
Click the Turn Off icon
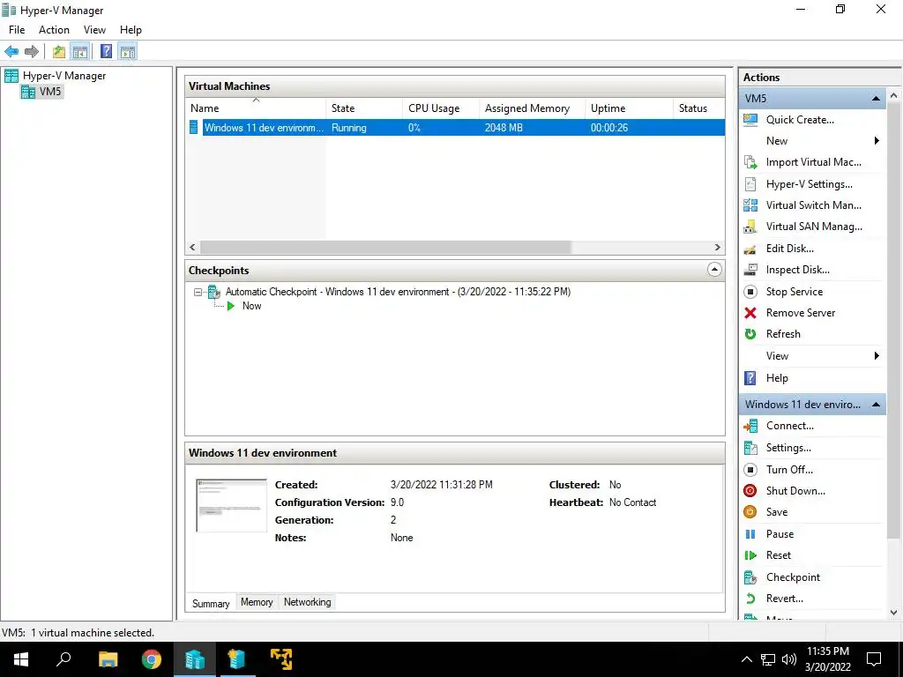(750, 470)
